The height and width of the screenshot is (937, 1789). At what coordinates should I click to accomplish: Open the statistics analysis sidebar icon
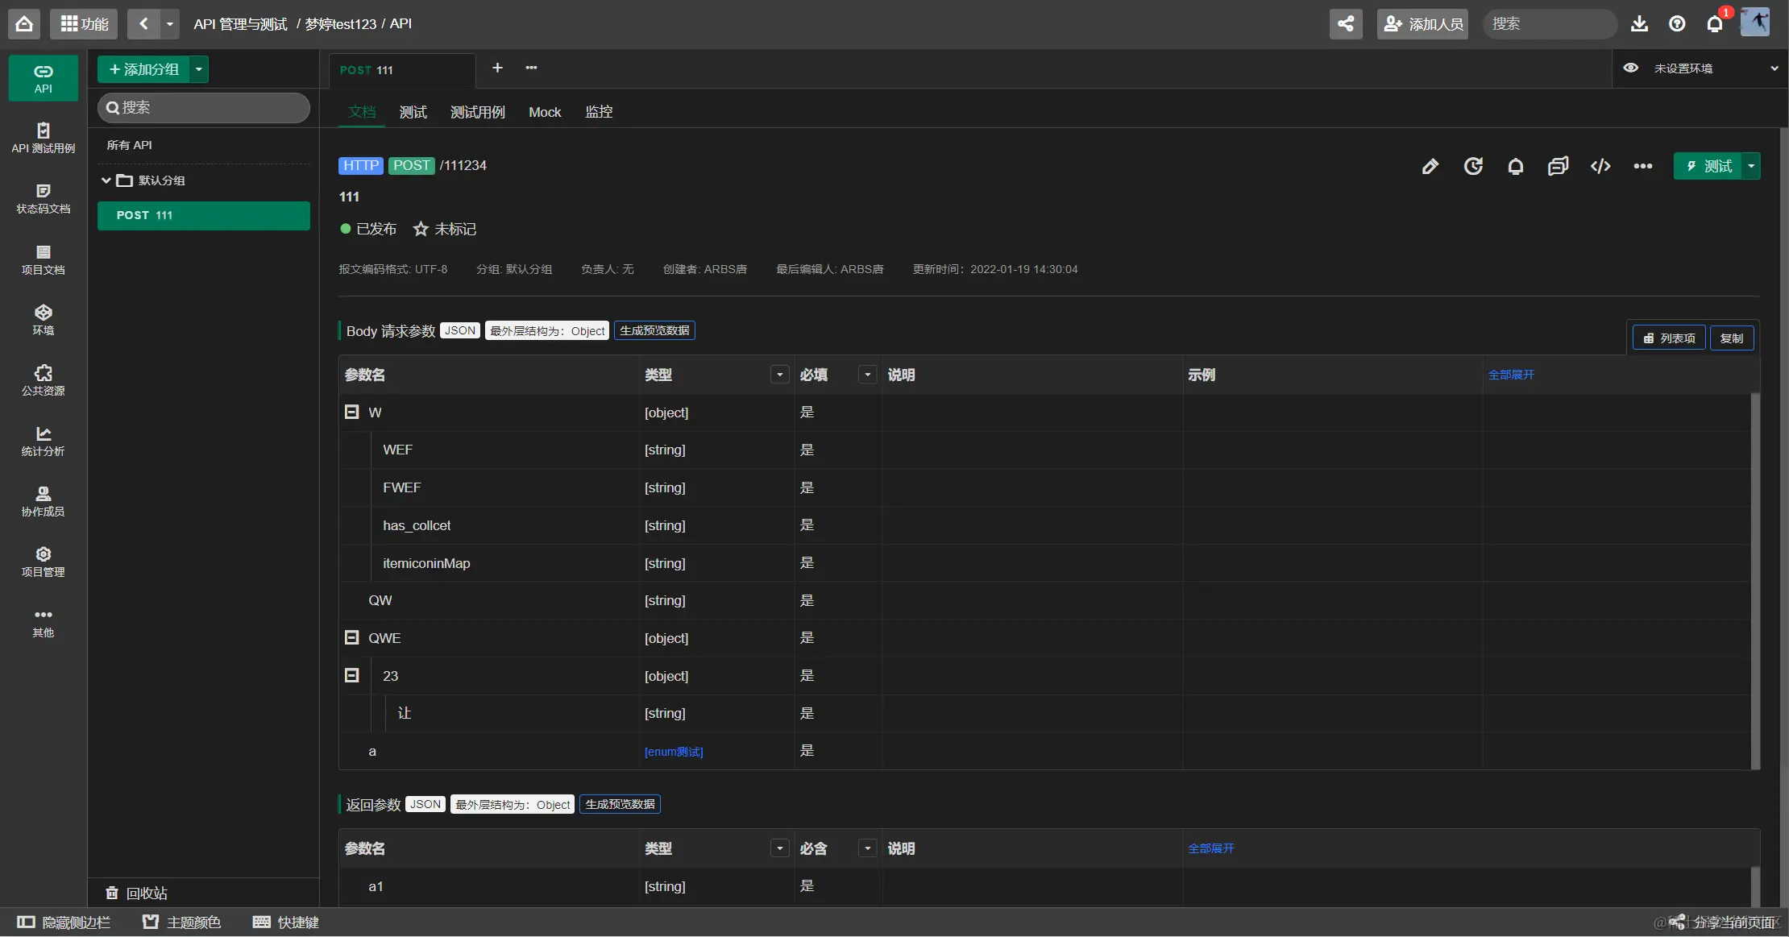pos(44,441)
